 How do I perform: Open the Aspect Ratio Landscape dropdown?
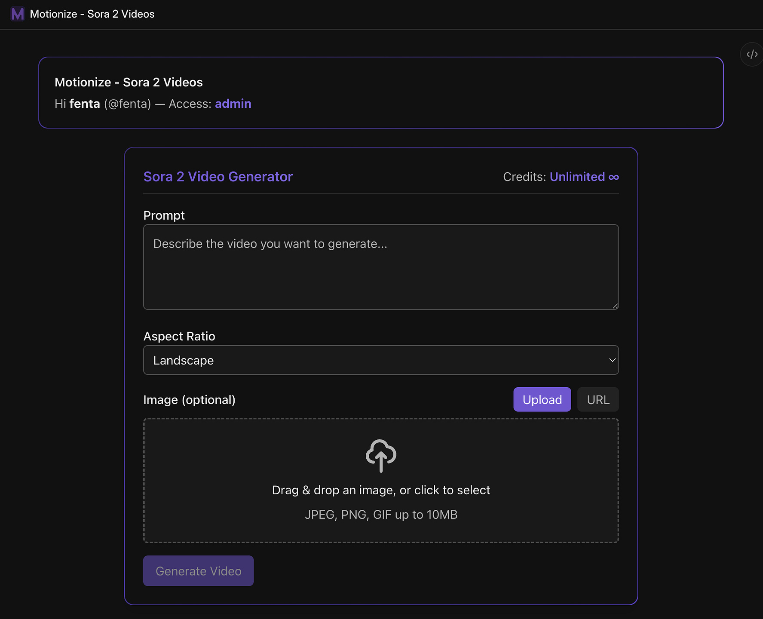point(381,360)
